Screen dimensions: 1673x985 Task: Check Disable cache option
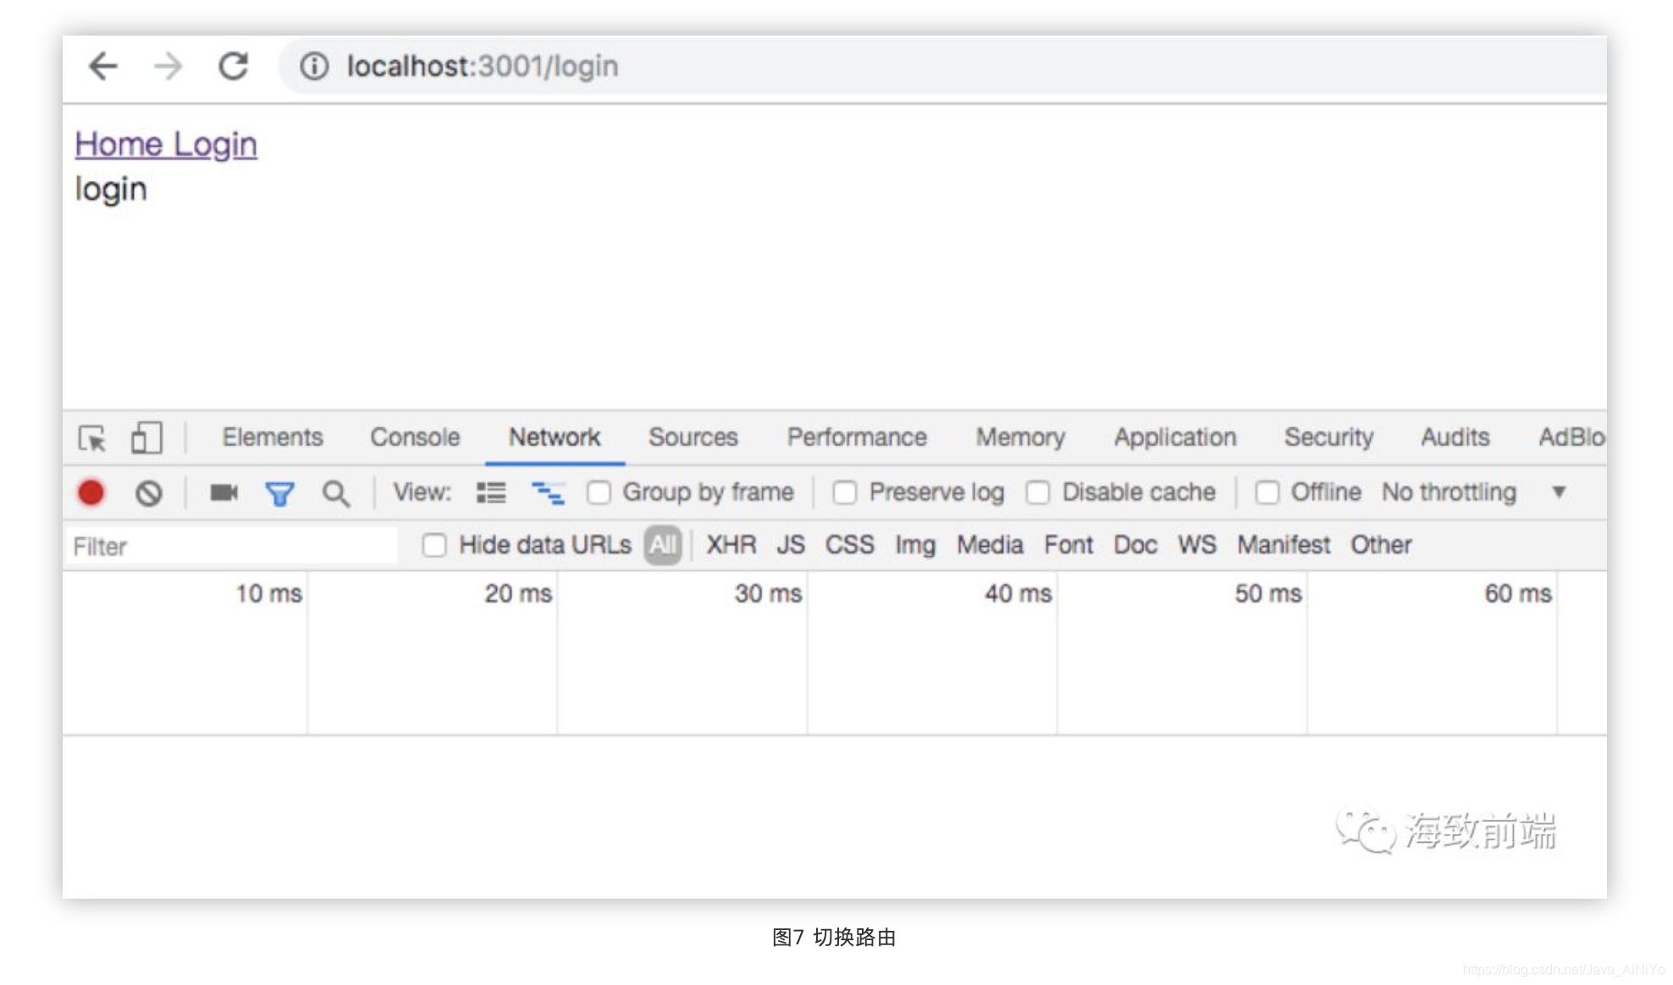(x=1038, y=492)
